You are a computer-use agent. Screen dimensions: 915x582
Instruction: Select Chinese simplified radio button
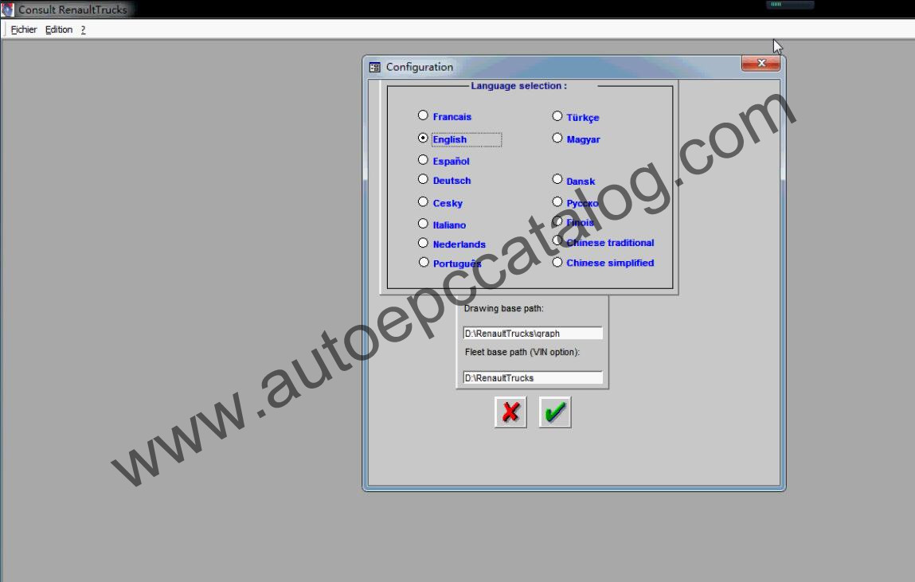[x=557, y=263]
